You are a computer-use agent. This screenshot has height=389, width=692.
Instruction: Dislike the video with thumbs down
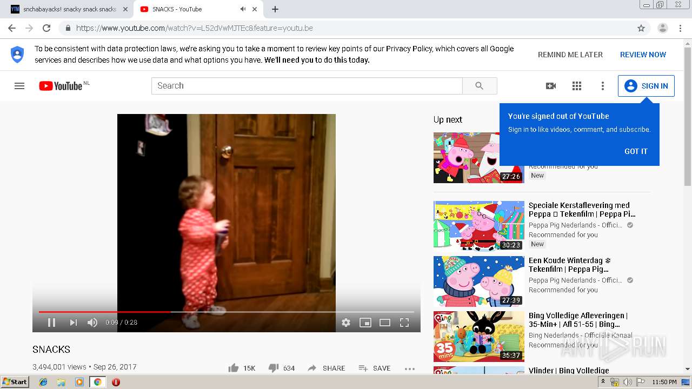click(282, 368)
